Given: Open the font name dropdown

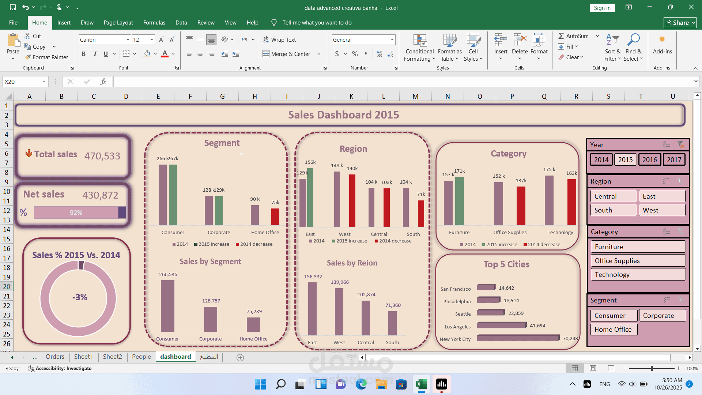Looking at the screenshot, I should click(x=127, y=39).
